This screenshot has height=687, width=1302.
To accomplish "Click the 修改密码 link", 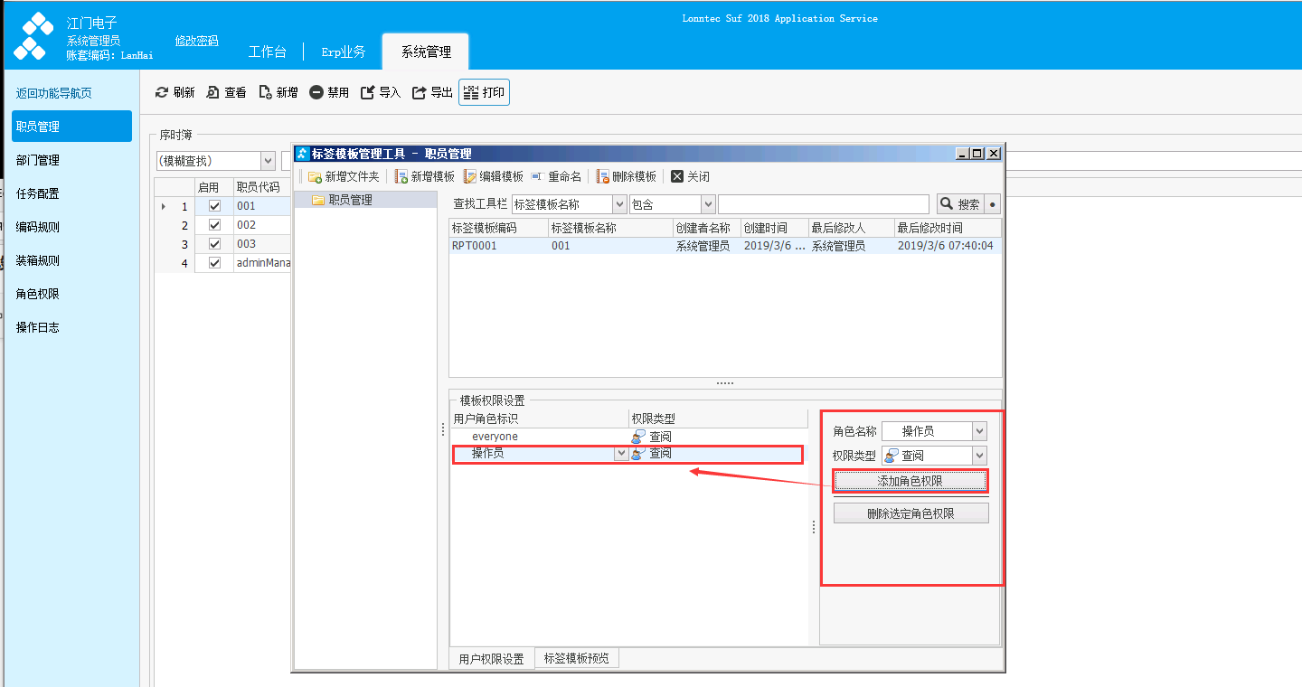I will tap(197, 41).
